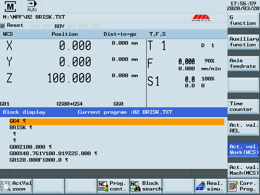The height and width of the screenshot is (195, 260).
Task: Select the G00X48.761Y100.019Z25.000 block line
Action: [x=53, y=154]
